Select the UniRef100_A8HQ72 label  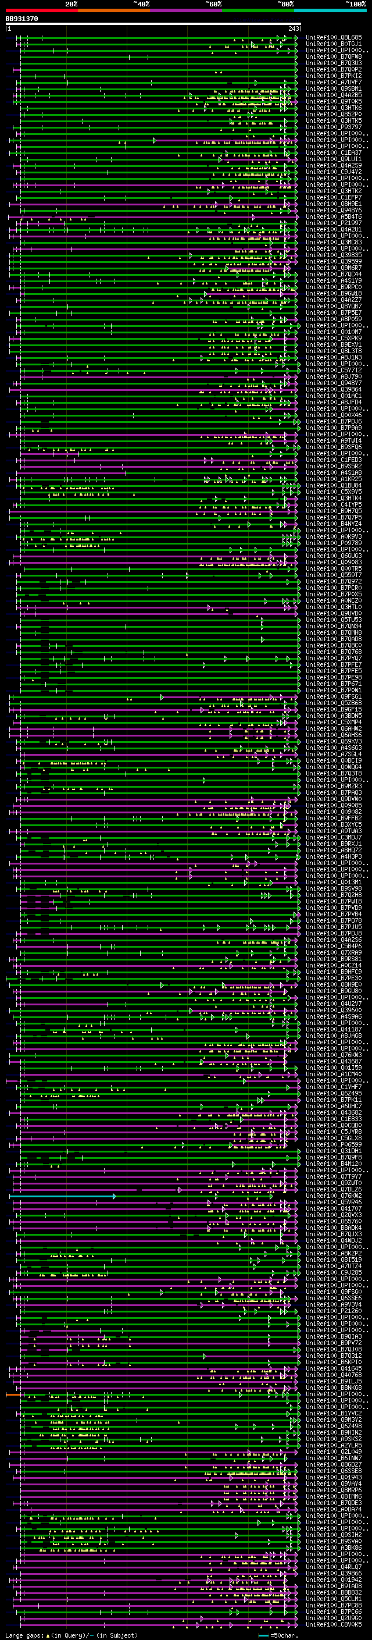point(334,850)
